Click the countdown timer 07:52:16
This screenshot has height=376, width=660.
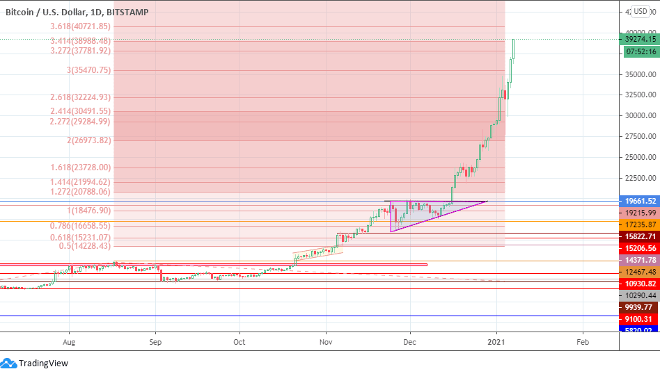[641, 51]
